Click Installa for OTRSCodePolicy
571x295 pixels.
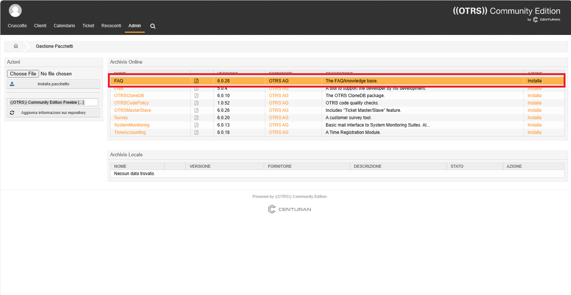coord(535,103)
